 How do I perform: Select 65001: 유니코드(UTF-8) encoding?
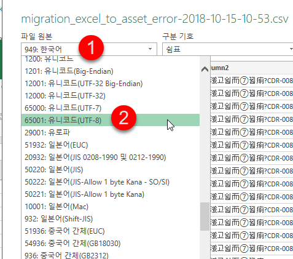coord(111,120)
